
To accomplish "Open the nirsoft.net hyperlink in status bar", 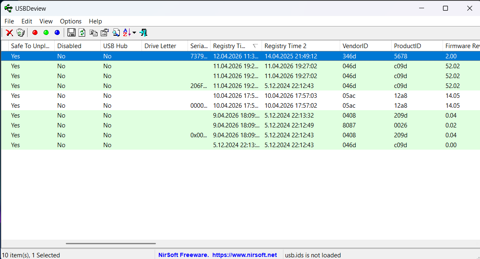I will click(x=245, y=255).
